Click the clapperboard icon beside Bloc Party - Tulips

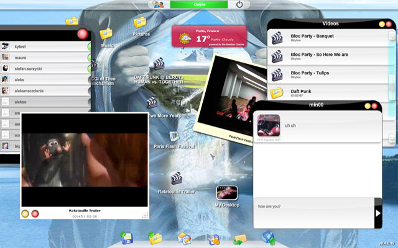coord(277,75)
